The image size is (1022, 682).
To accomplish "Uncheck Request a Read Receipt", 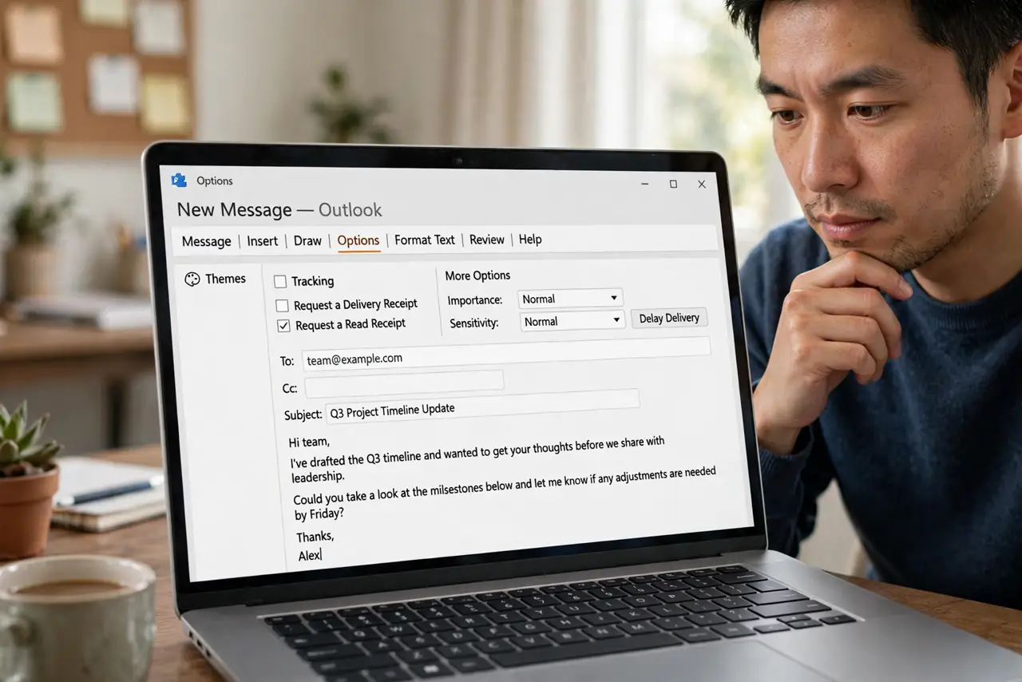I will click(283, 325).
